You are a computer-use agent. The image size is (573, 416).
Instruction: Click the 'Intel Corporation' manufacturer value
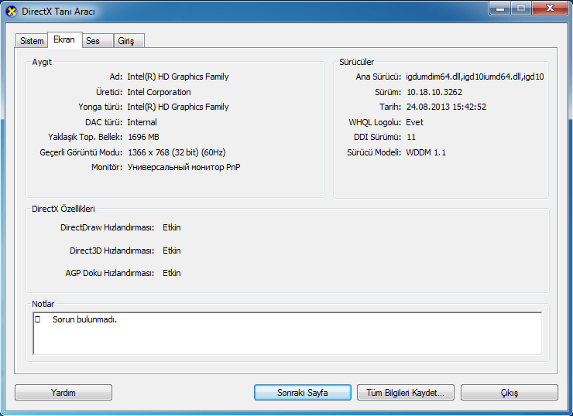tap(159, 92)
